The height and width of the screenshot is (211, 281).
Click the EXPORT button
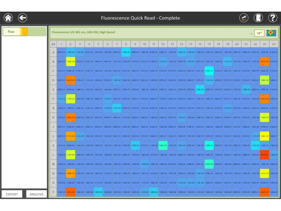(12, 194)
